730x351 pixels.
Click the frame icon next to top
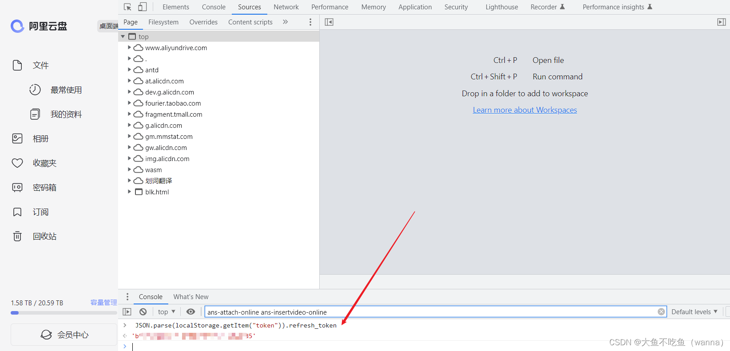[132, 36]
